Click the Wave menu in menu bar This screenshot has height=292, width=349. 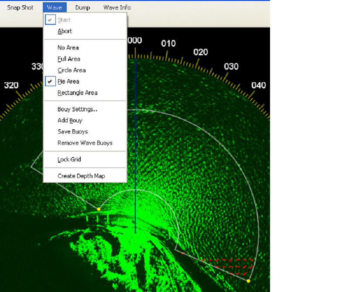point(55,7)
